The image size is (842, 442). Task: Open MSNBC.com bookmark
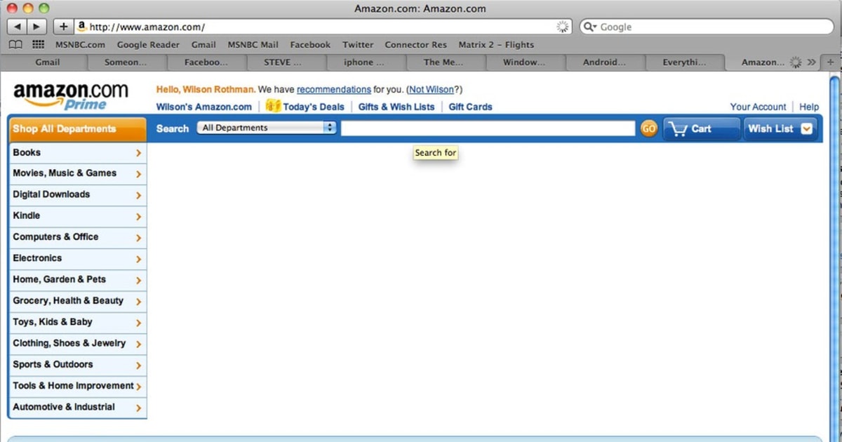tap(80, 44)
